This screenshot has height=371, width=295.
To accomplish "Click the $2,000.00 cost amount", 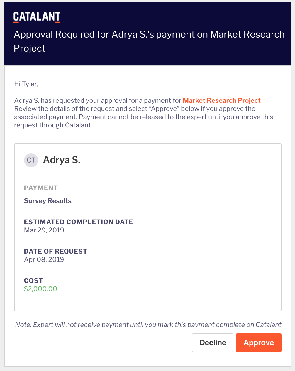I will 40,289.
